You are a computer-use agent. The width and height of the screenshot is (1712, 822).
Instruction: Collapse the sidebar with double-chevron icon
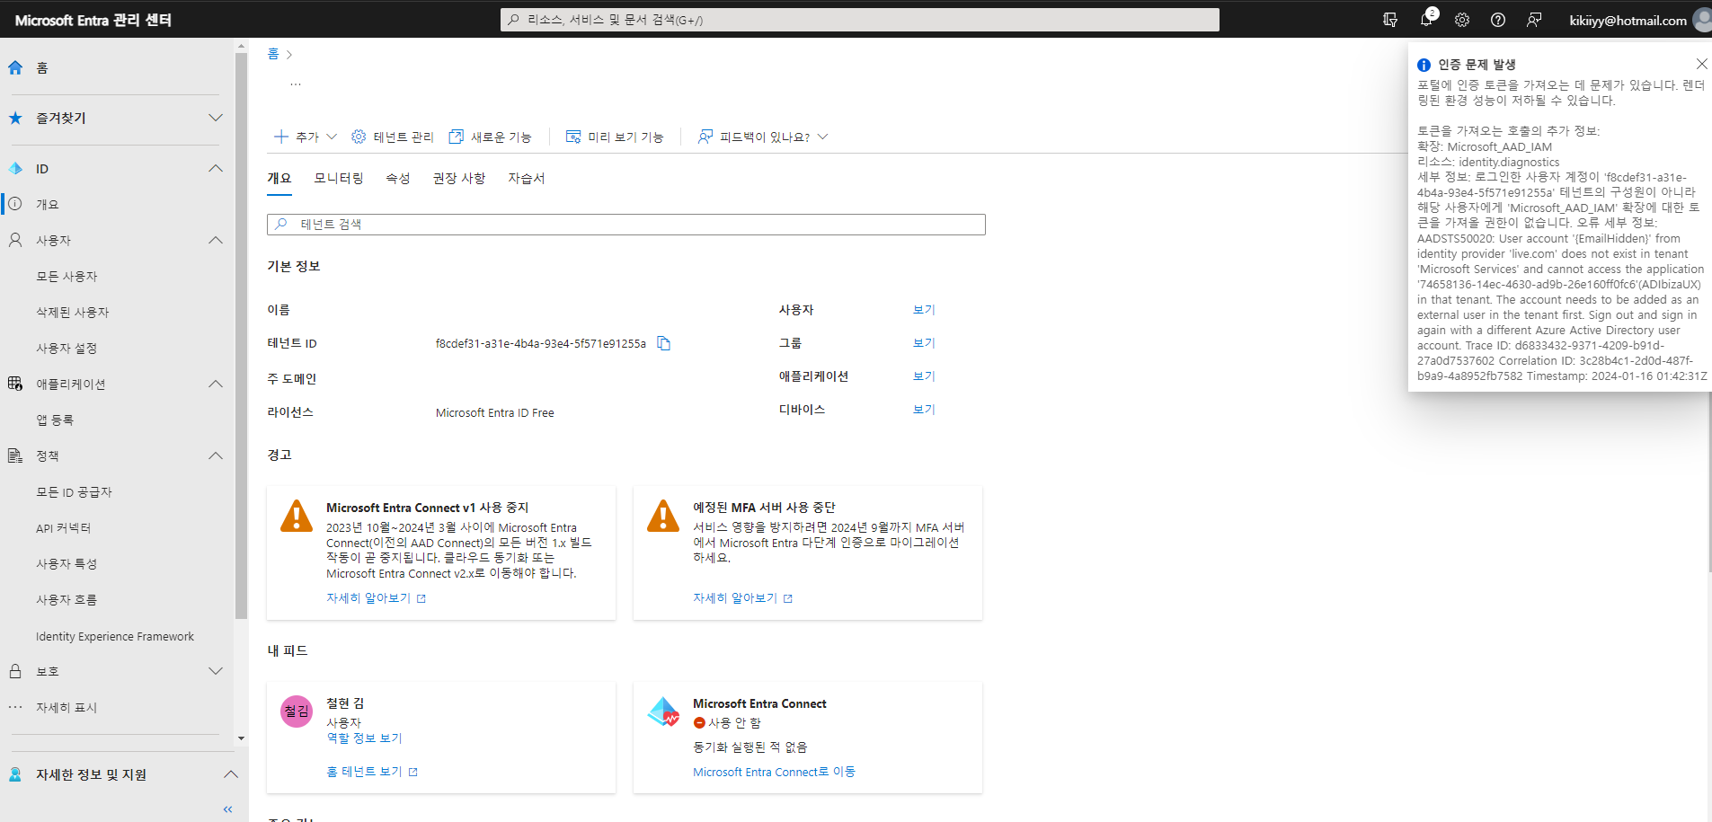point(227,809)
